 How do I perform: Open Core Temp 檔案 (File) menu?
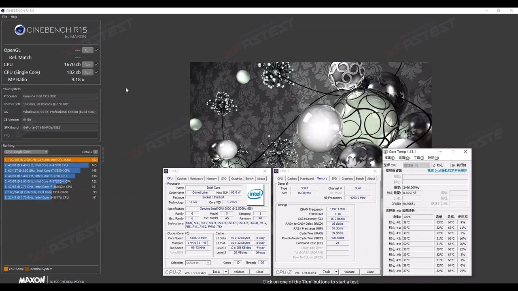389,158
